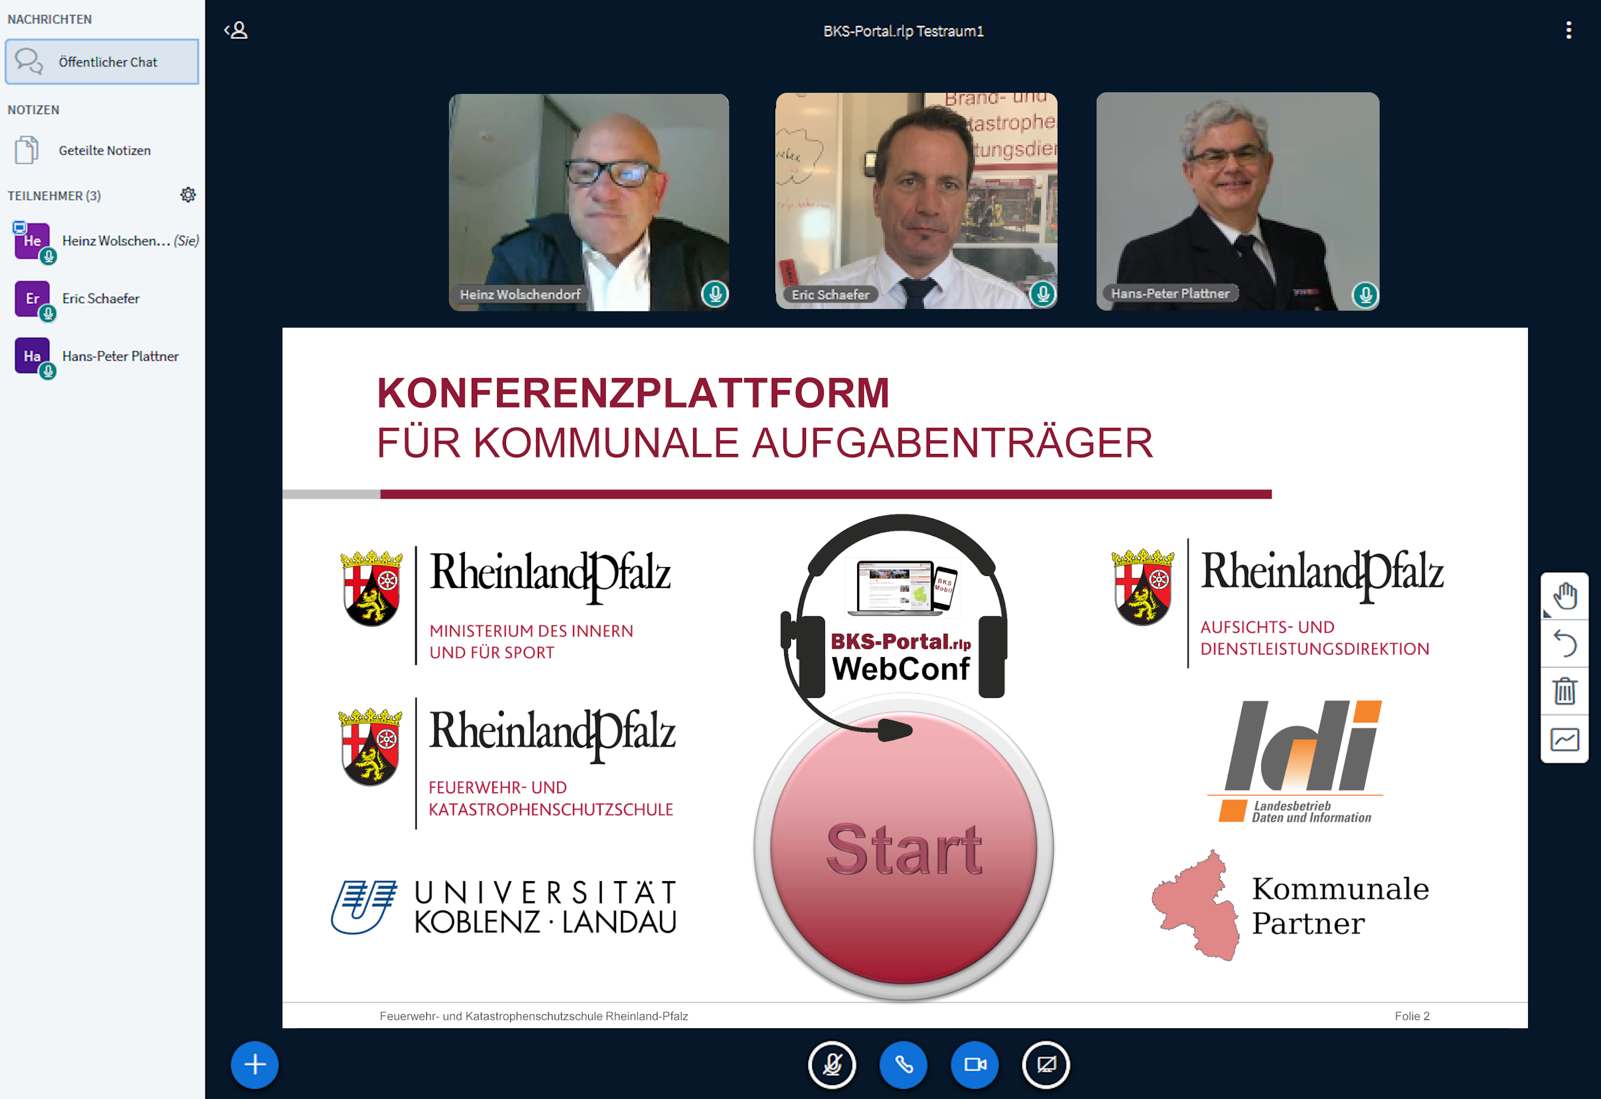Open participant settings gear

(x=187, y=195)
